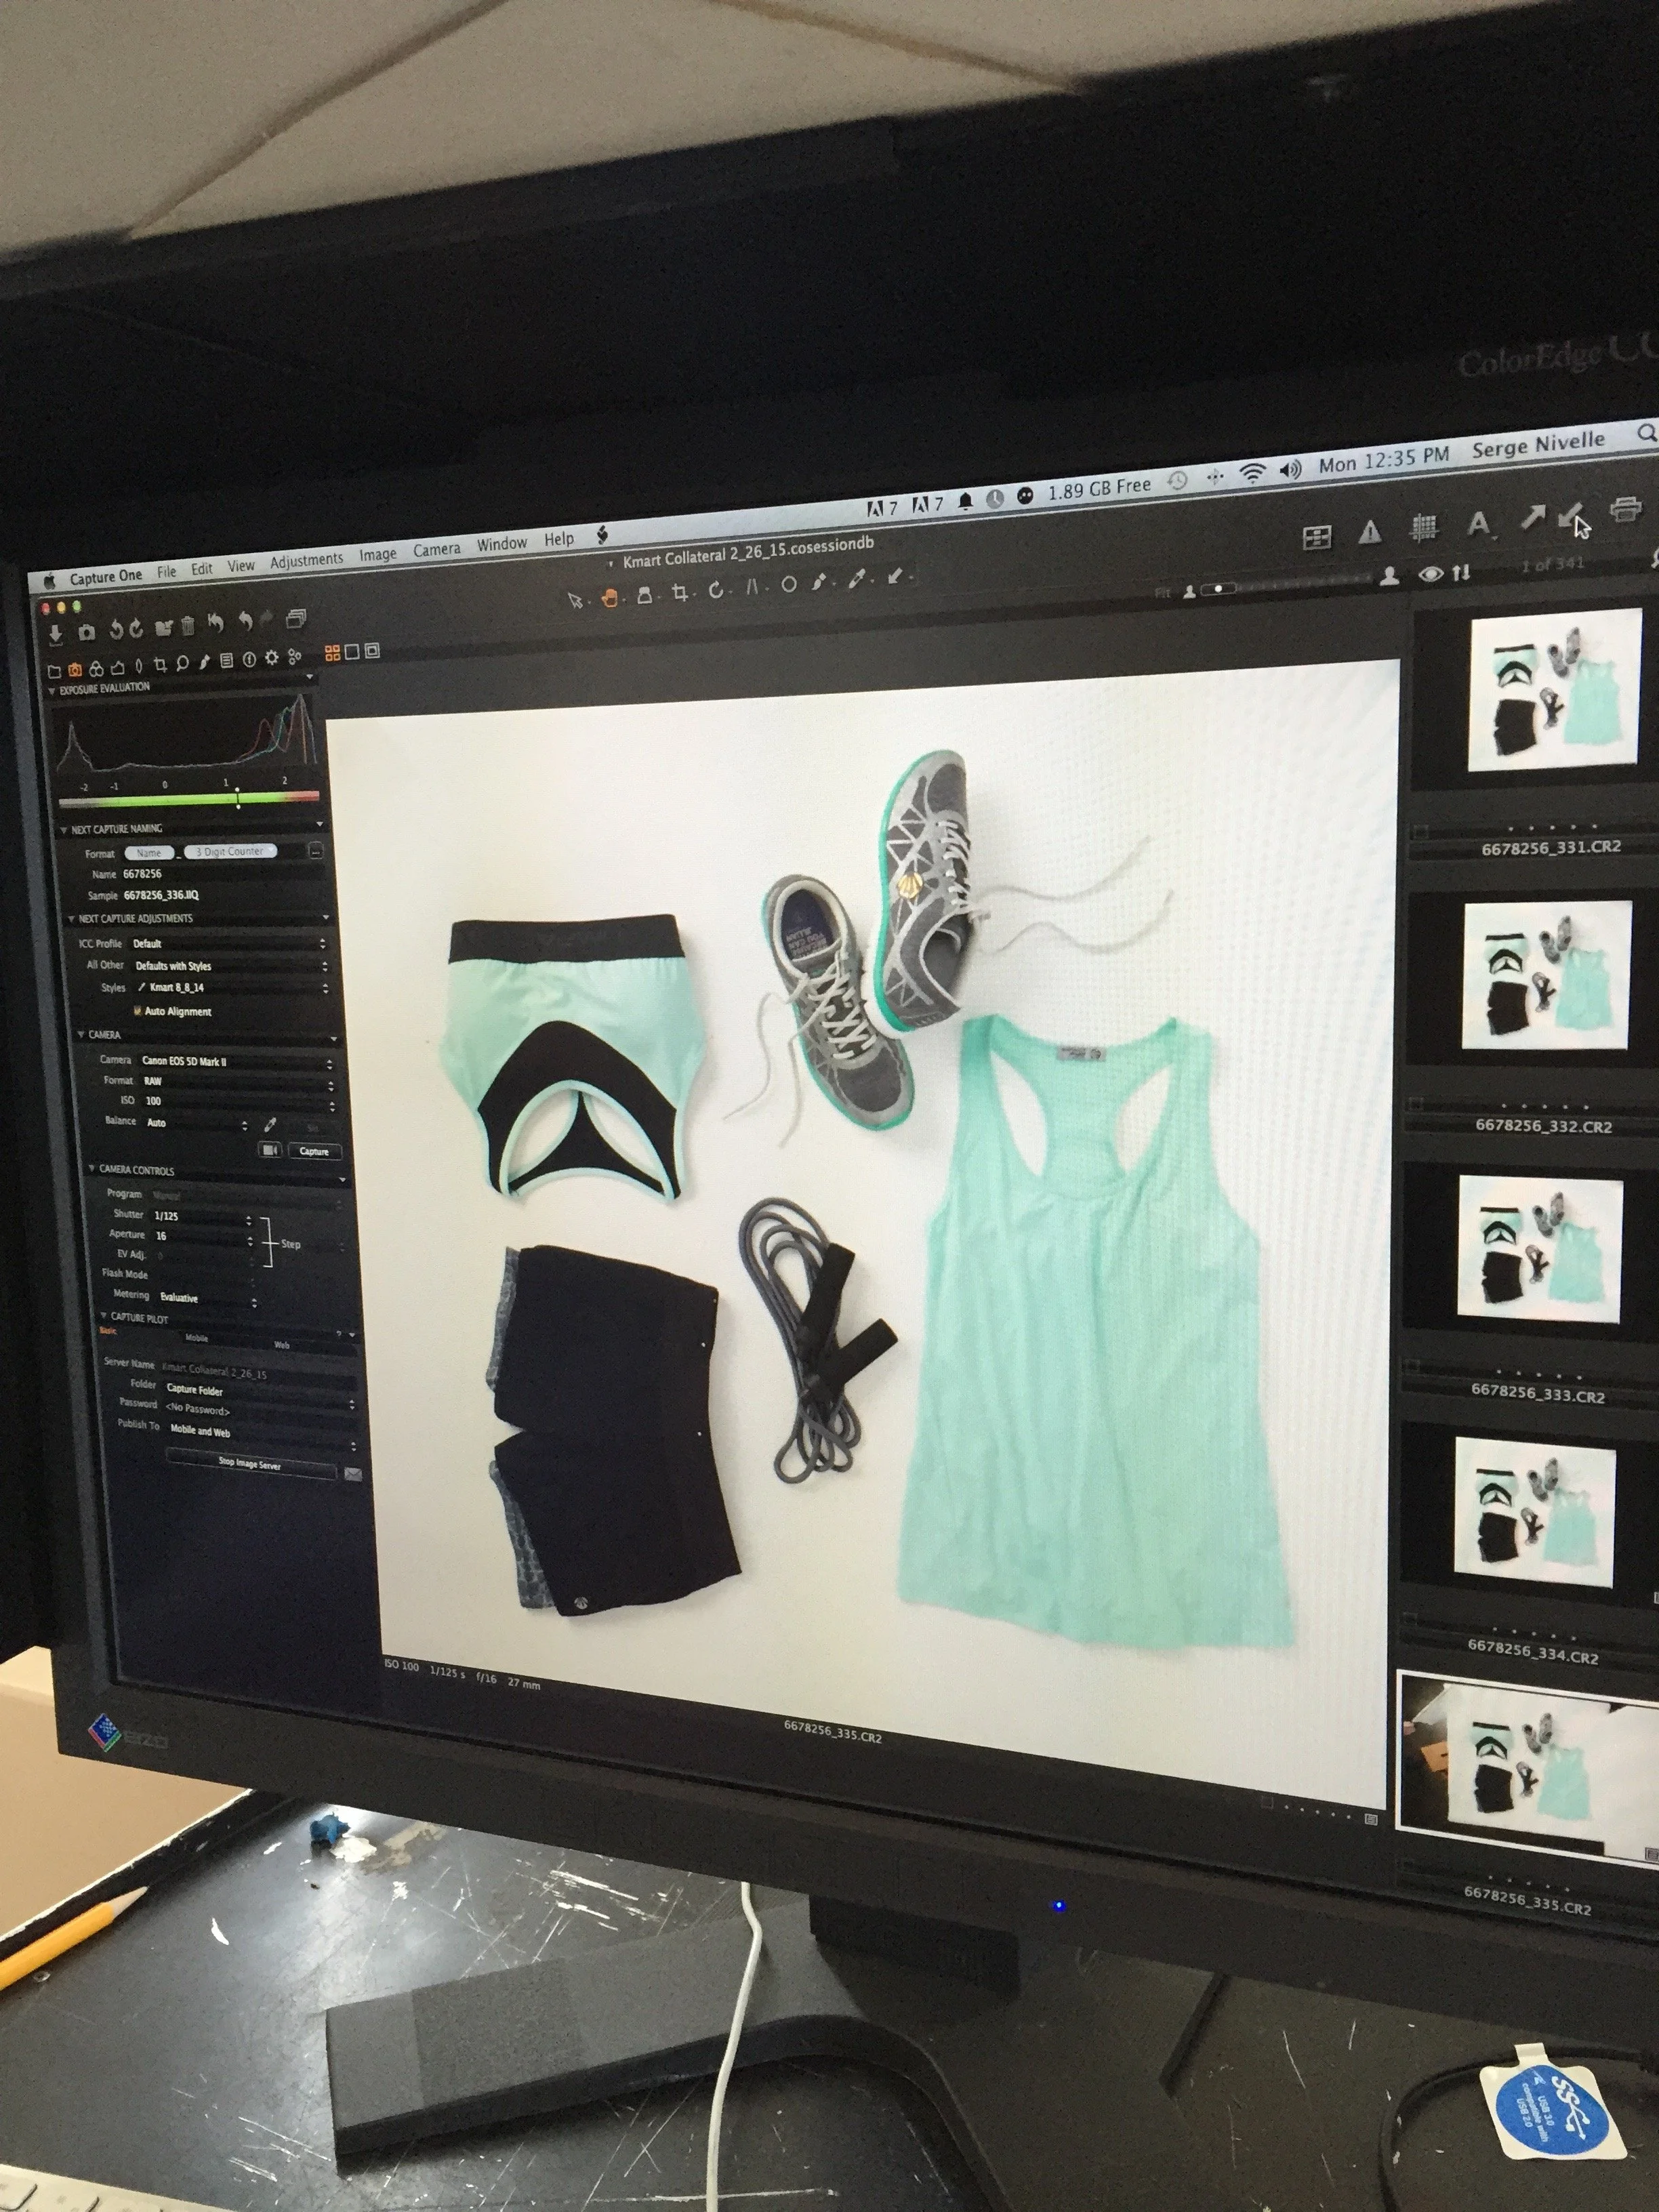Choose the Select pointer cursor tool

575,600
